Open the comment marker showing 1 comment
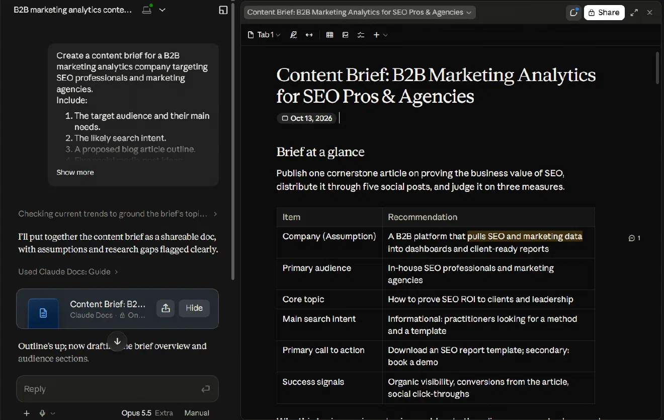Image resolution: width=664 pixels, height=420 pixels. (634, 238)
